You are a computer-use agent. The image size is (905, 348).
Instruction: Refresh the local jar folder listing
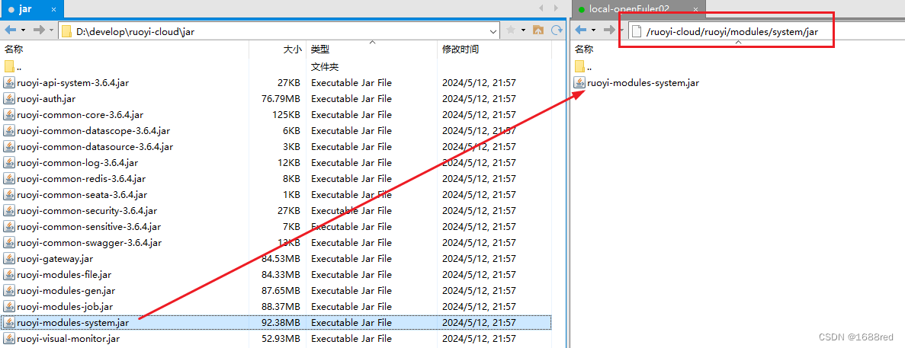(x=557, y=30)
